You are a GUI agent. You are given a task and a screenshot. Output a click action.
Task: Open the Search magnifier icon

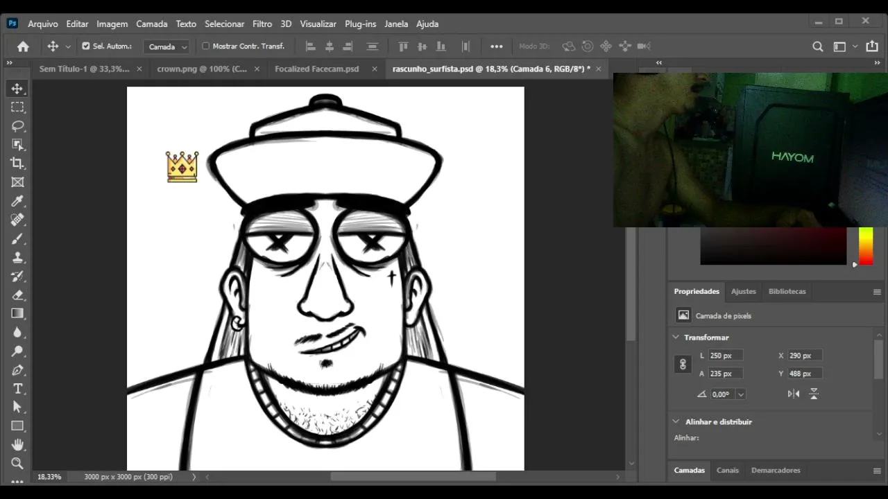[818, 46]
